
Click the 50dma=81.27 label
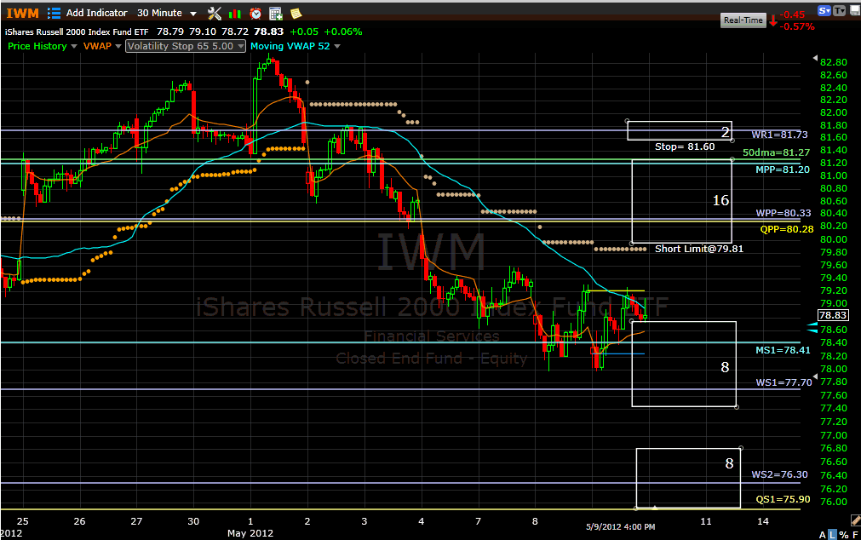[776, 152]
